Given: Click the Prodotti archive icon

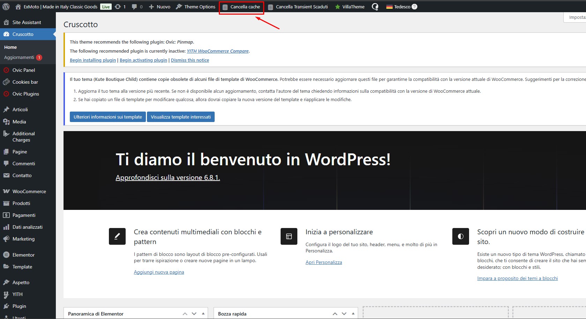Looking at the screenshot, I should click(x=6, y=203).
